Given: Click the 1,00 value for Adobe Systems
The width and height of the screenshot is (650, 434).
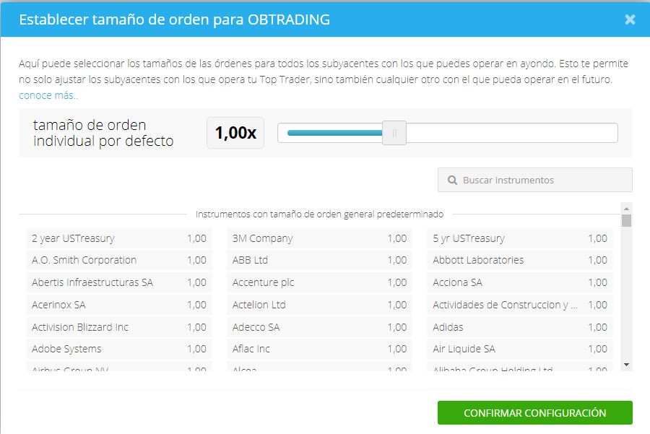Looking at the screenshot, I should tap(196, 349).
